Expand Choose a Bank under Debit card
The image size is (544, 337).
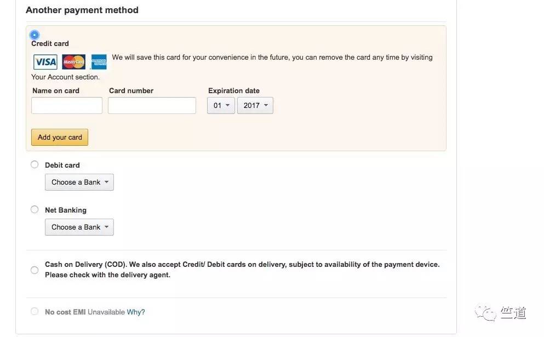pos(79,182)
